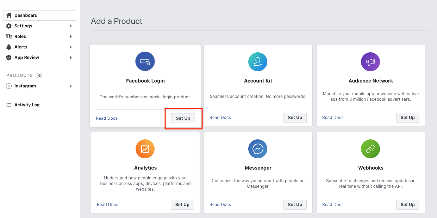Screen dimensions: 437x218
Task: Open the Activity Log menu item
Action: click(40, 105)
